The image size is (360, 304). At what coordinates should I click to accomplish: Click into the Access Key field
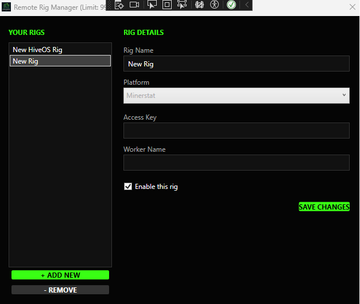pos(236,131)
